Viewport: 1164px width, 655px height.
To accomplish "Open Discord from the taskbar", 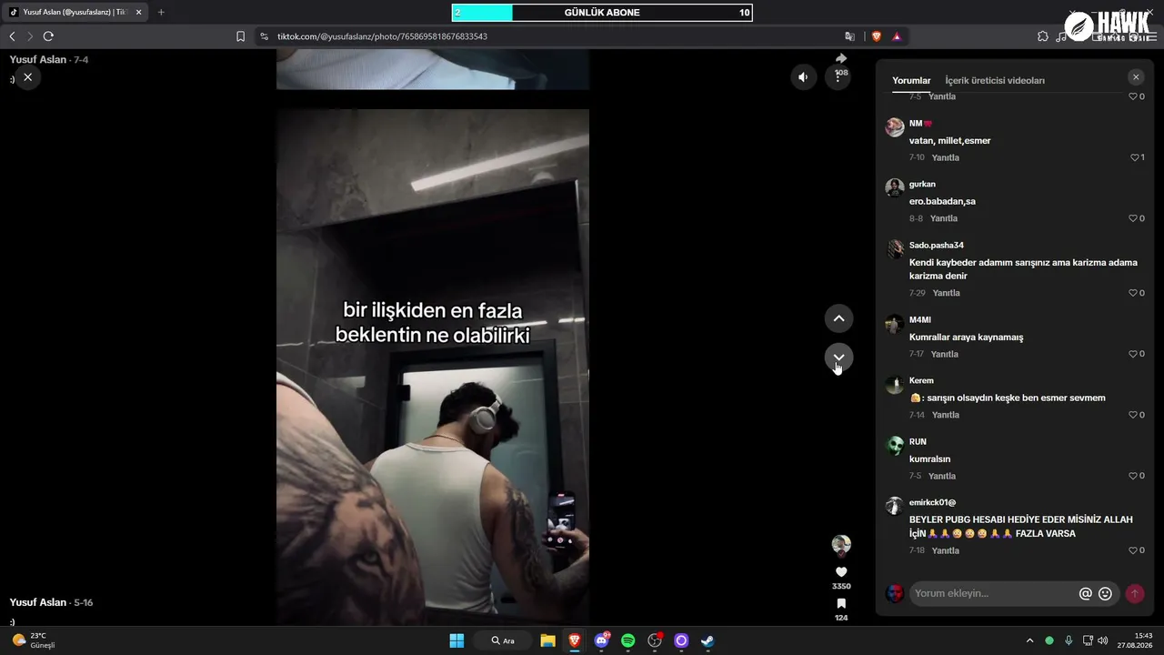I will (601, 640).
